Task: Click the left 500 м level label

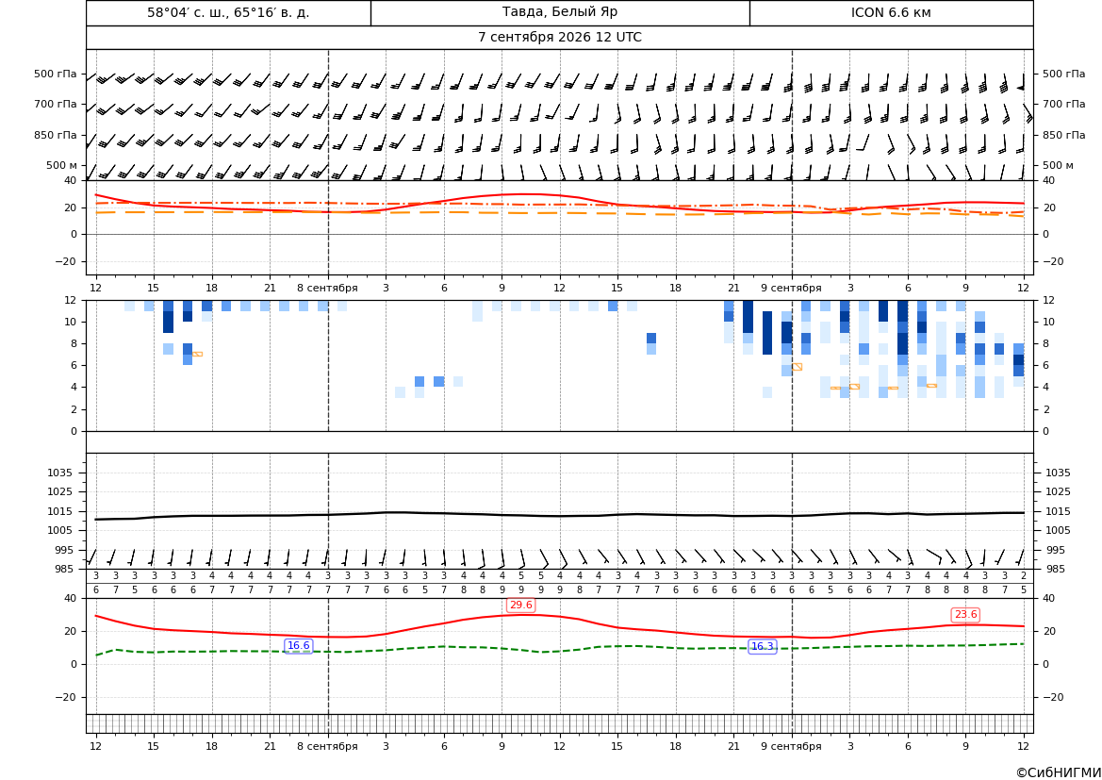Action: point(62,165)
